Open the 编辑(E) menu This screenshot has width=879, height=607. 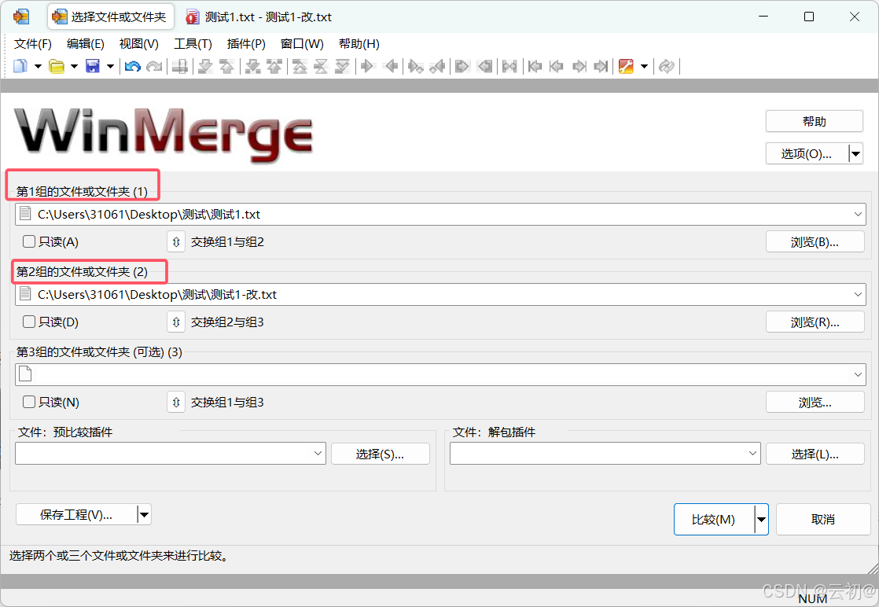(85, 44)
